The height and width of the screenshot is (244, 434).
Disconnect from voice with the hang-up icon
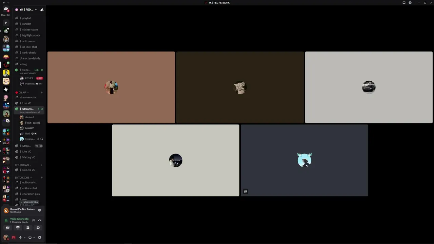[x=40, y=220]
